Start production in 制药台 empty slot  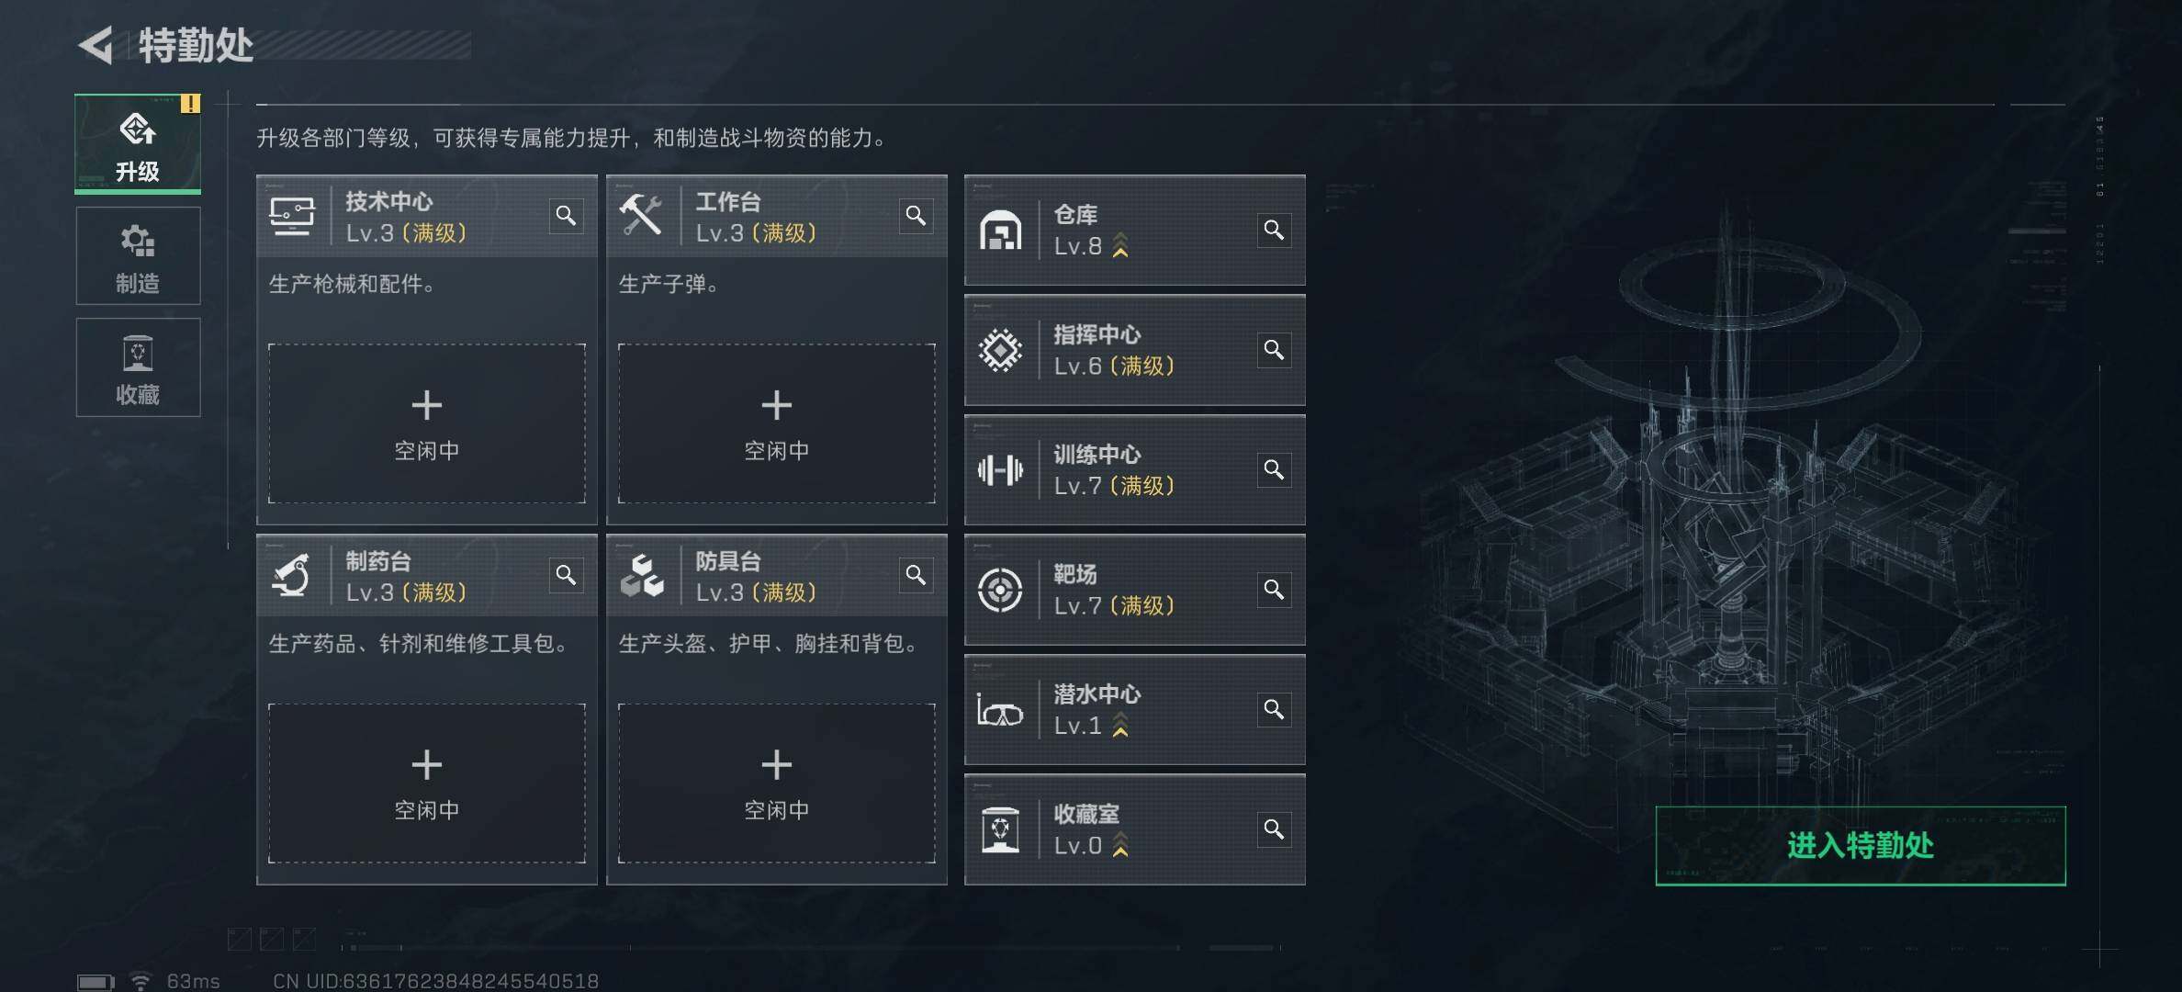pos(427,783)
